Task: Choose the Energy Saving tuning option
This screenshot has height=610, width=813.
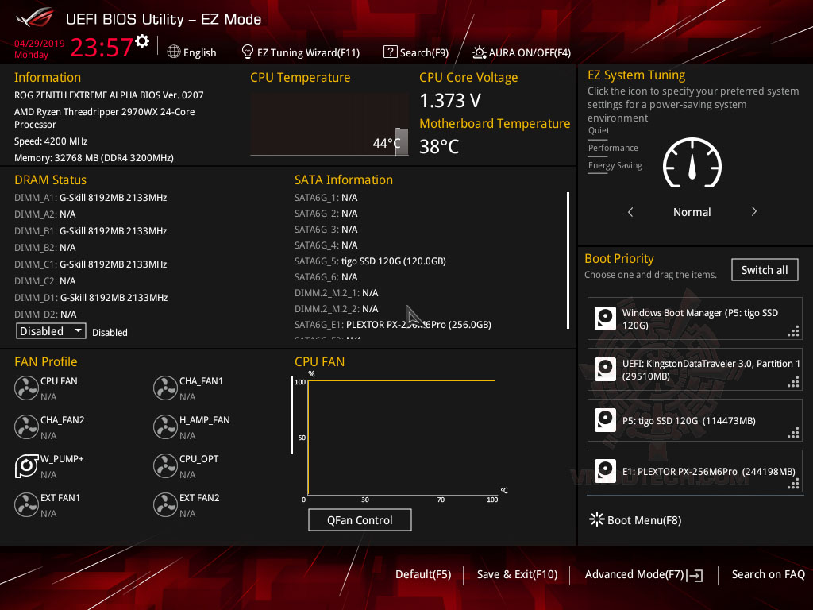Action: click(615, 165)
